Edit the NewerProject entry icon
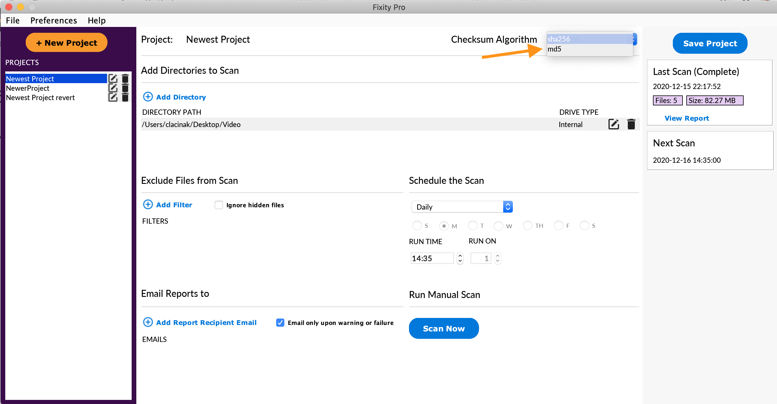The image size is (777, 404). click(113, 88)
